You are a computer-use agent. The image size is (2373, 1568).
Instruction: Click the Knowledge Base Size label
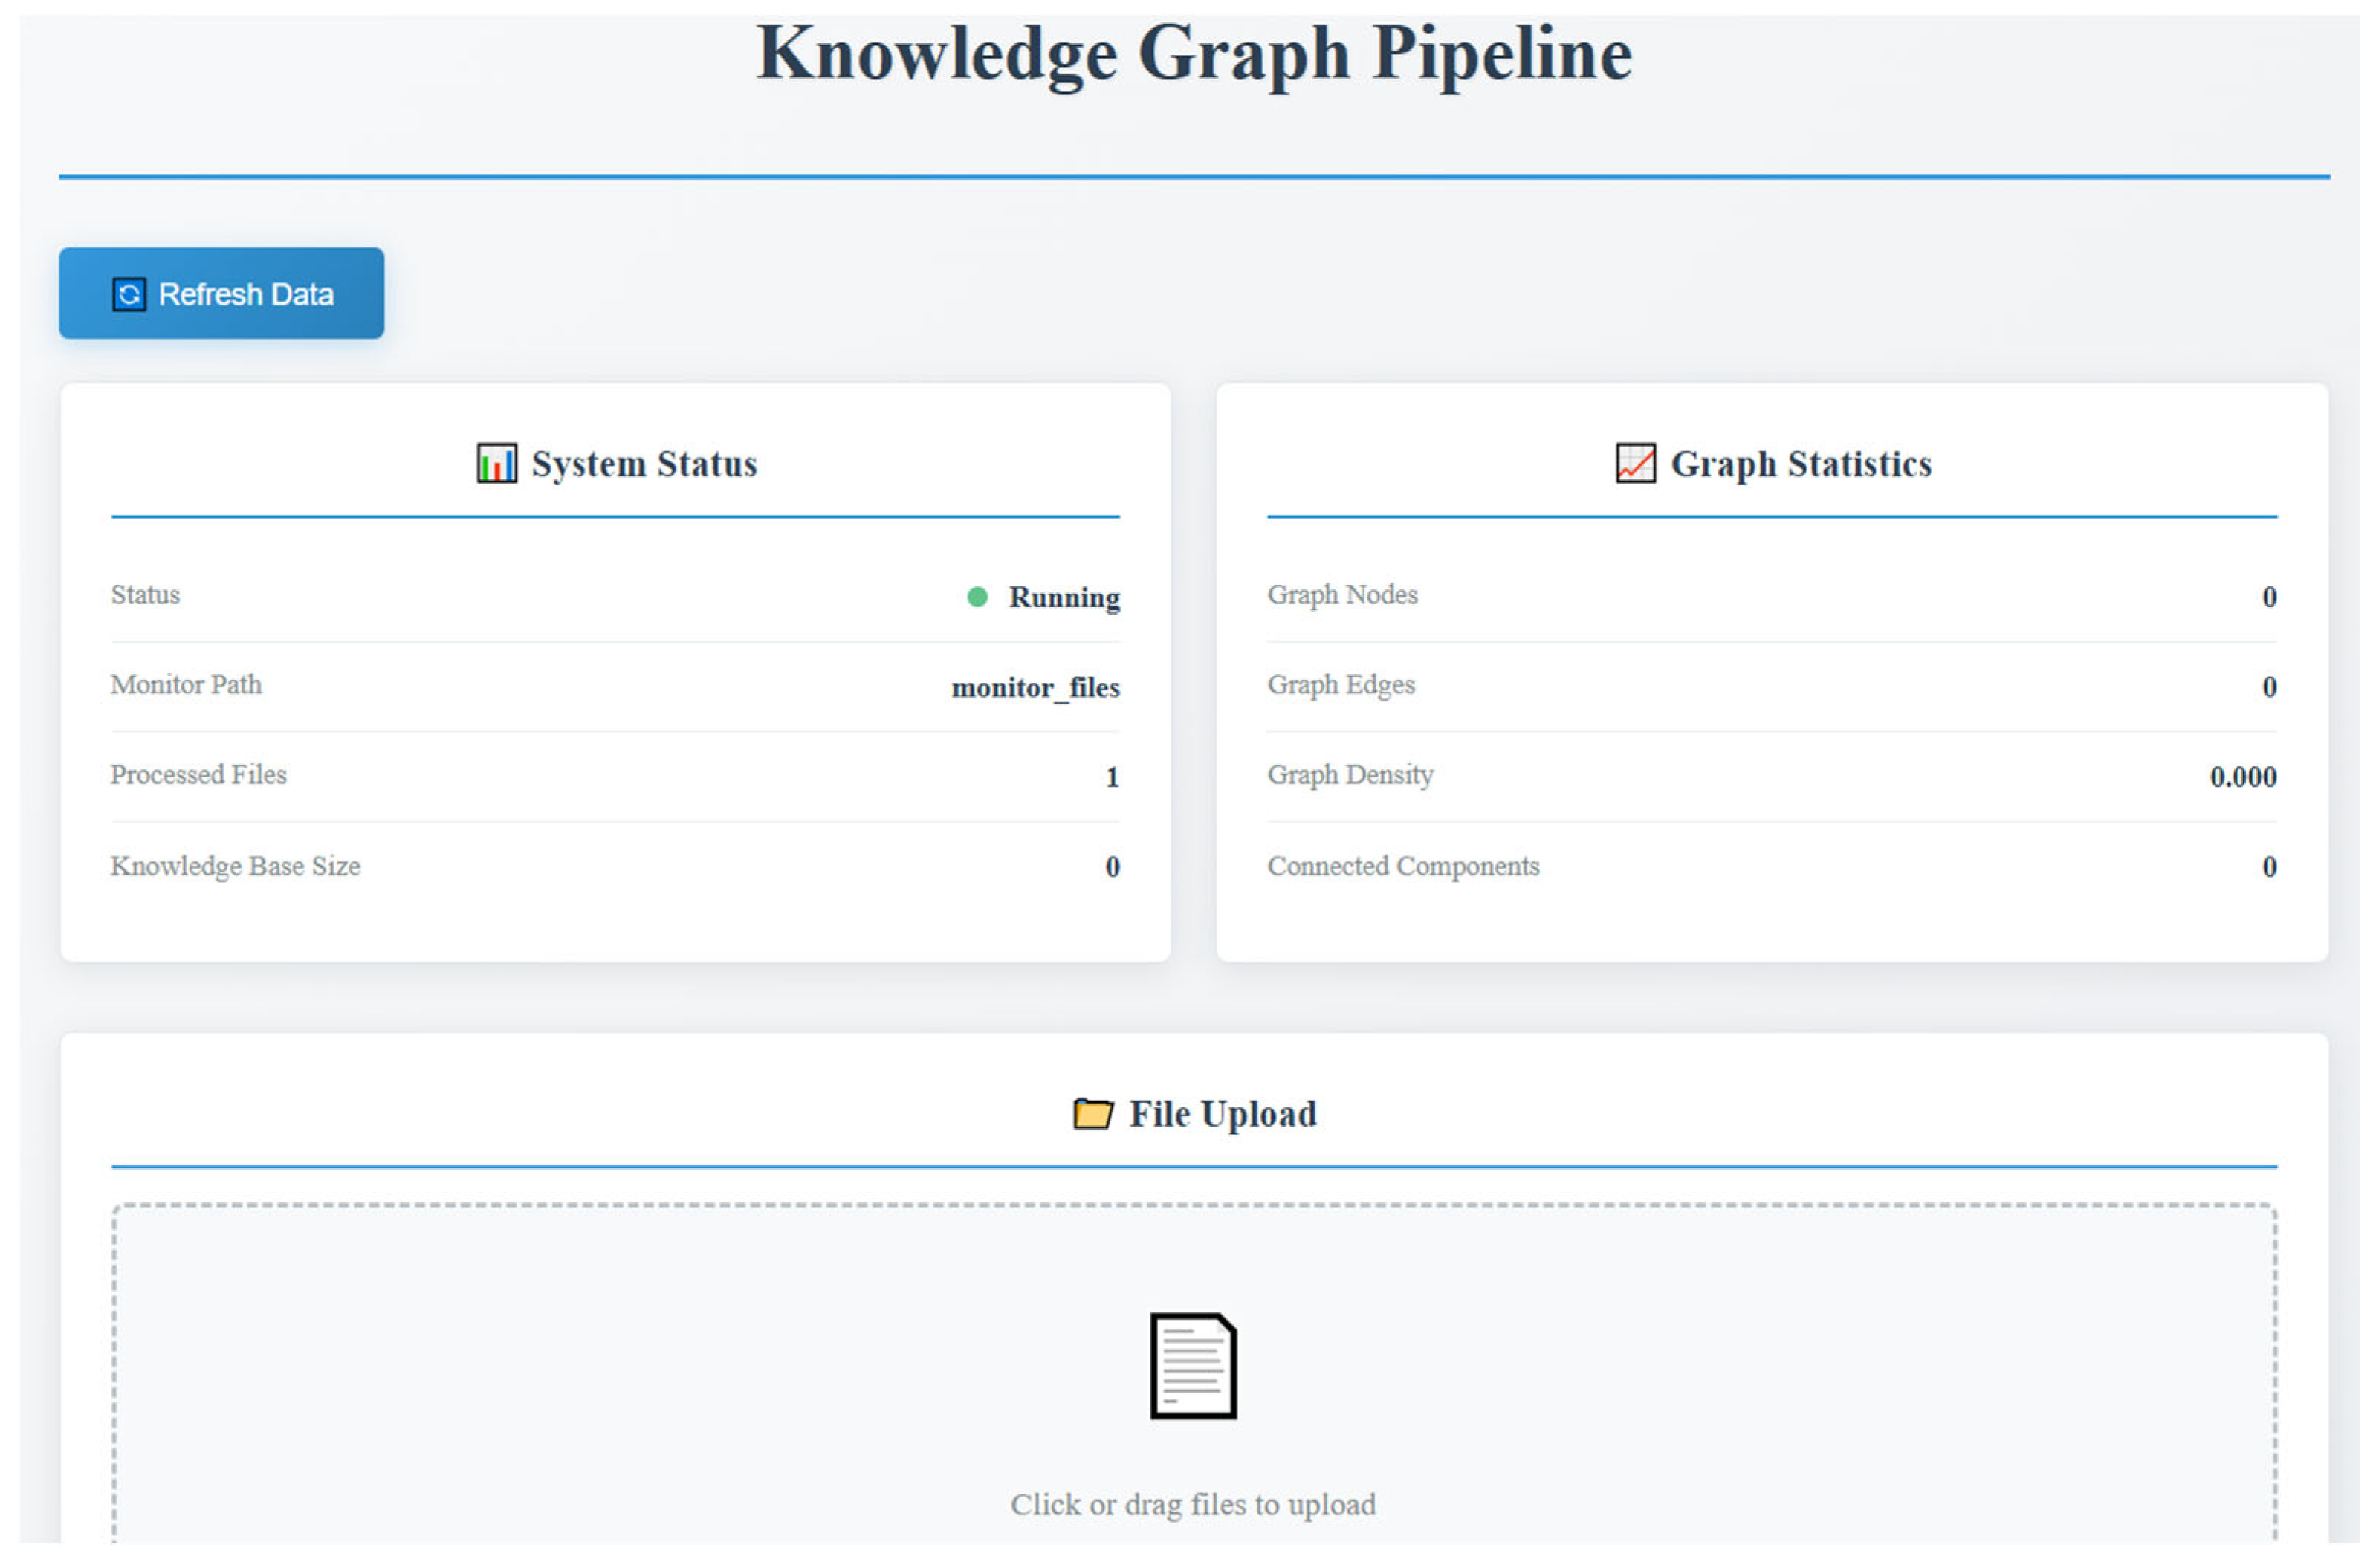coord(235,867)
